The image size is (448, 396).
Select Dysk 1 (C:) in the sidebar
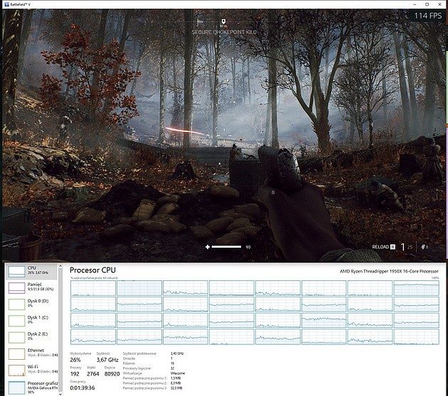point(31,321)
